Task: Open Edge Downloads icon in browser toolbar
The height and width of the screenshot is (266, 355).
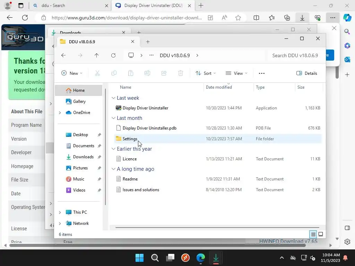Action: tap(302, 18)
